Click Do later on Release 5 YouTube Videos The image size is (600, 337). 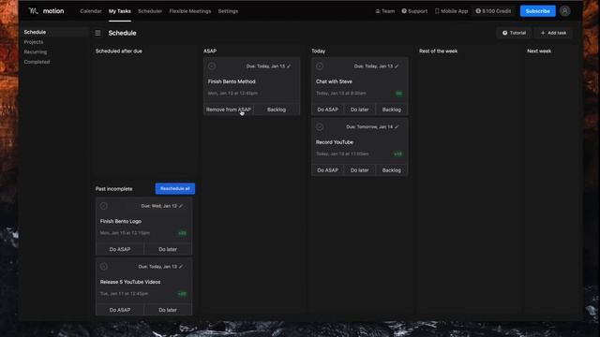(168, 310)
